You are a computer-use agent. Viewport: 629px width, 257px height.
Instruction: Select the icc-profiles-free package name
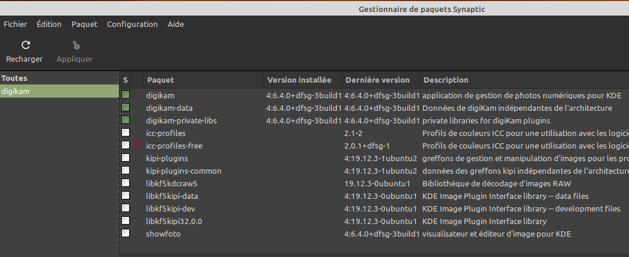point(174,146)
